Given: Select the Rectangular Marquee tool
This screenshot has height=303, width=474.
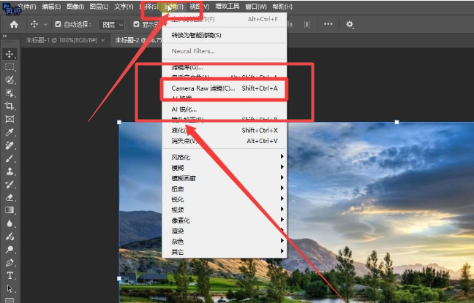Looking at the screenshot, I should [10, 67].
